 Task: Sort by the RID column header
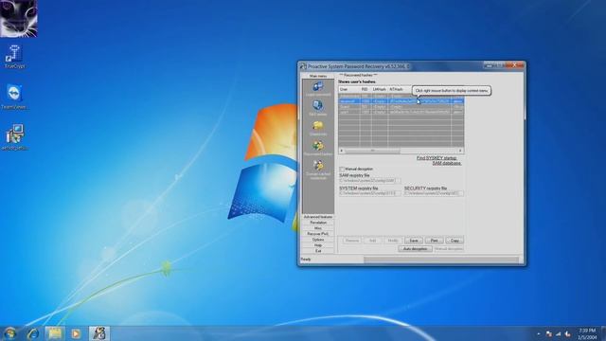(365, 89)
